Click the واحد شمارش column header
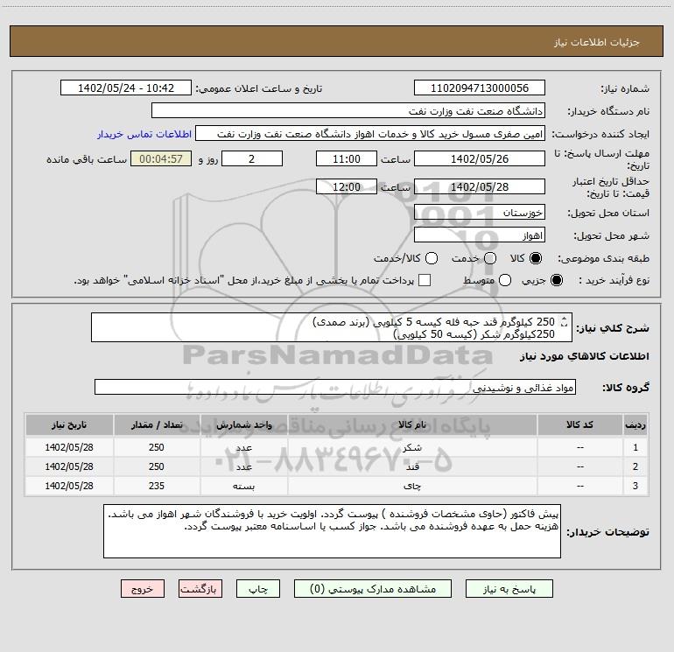 tap(243, 425)
